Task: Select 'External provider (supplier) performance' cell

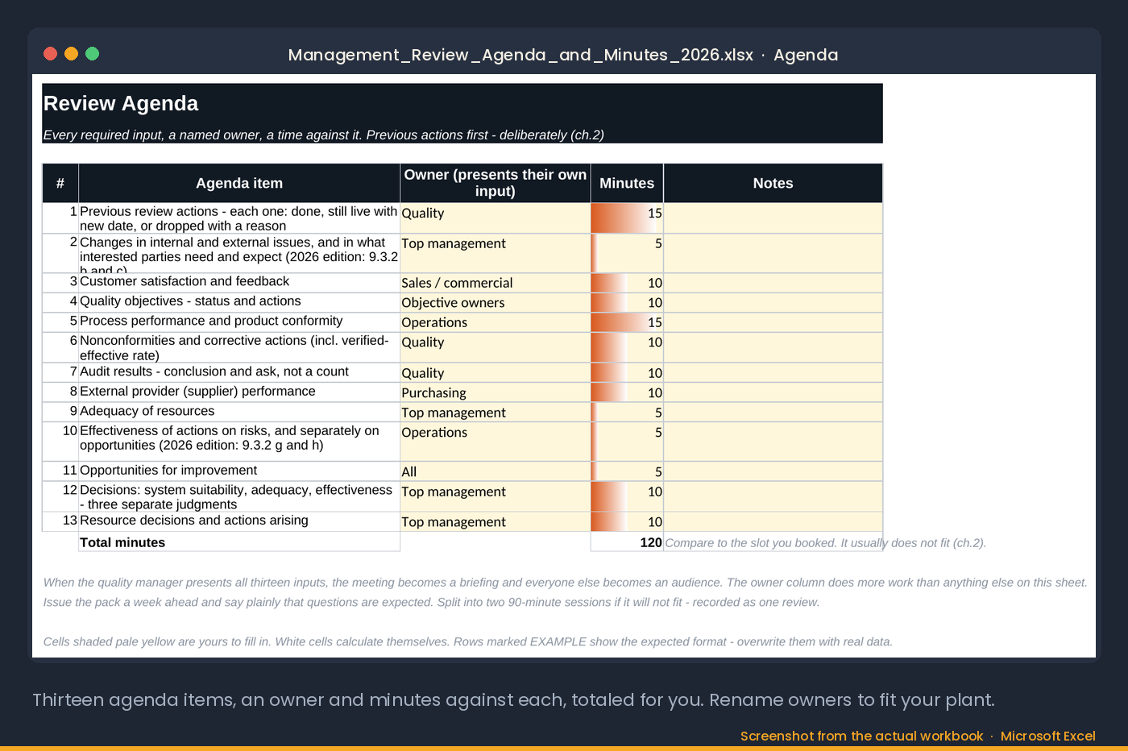Action: pos(239,392)
